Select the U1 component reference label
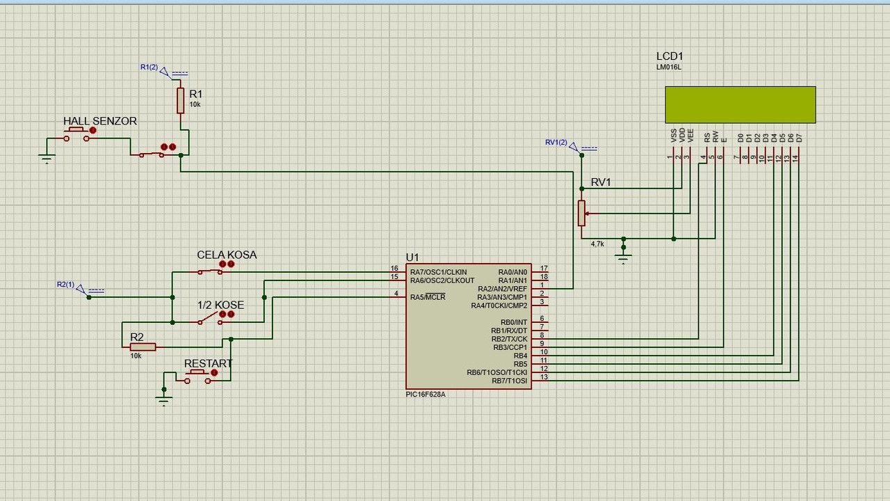 [x=412, y=257]
